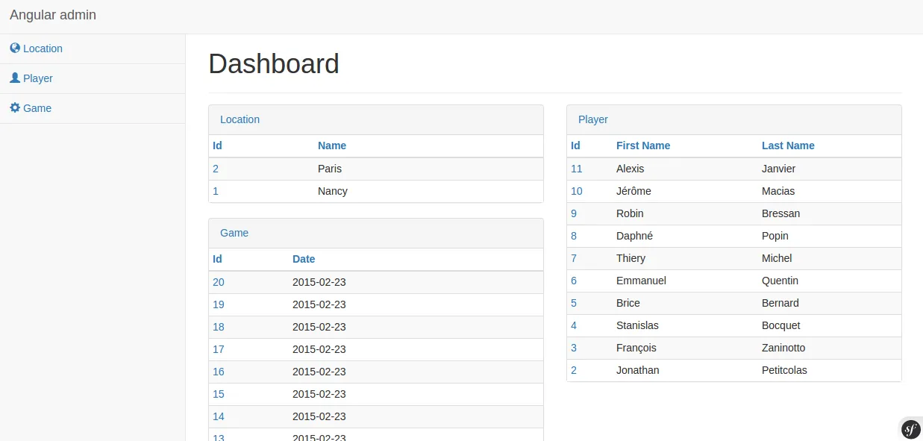The height and width of the screenshot is (441, 923).
Task: Click the globe icon beside Location
Action: click(15, 49)
